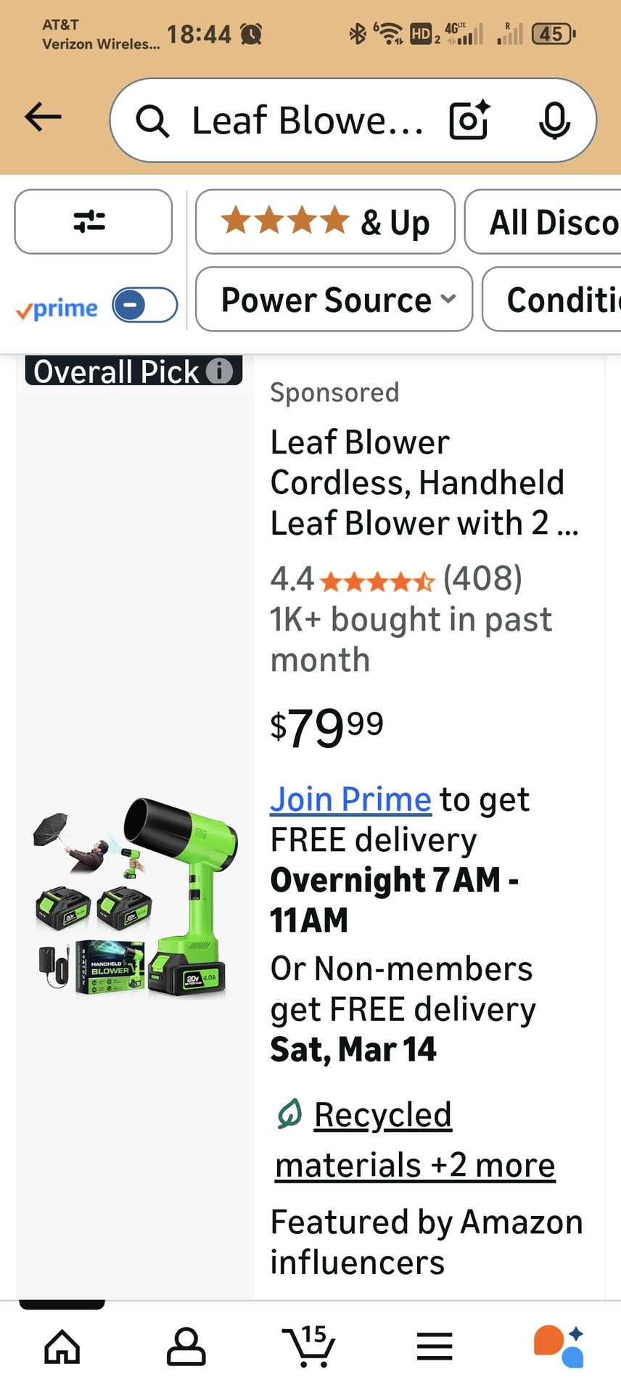Filter by 4 stars & Up
This screenshot has width=621, height=1393.
tap(325, 222)
